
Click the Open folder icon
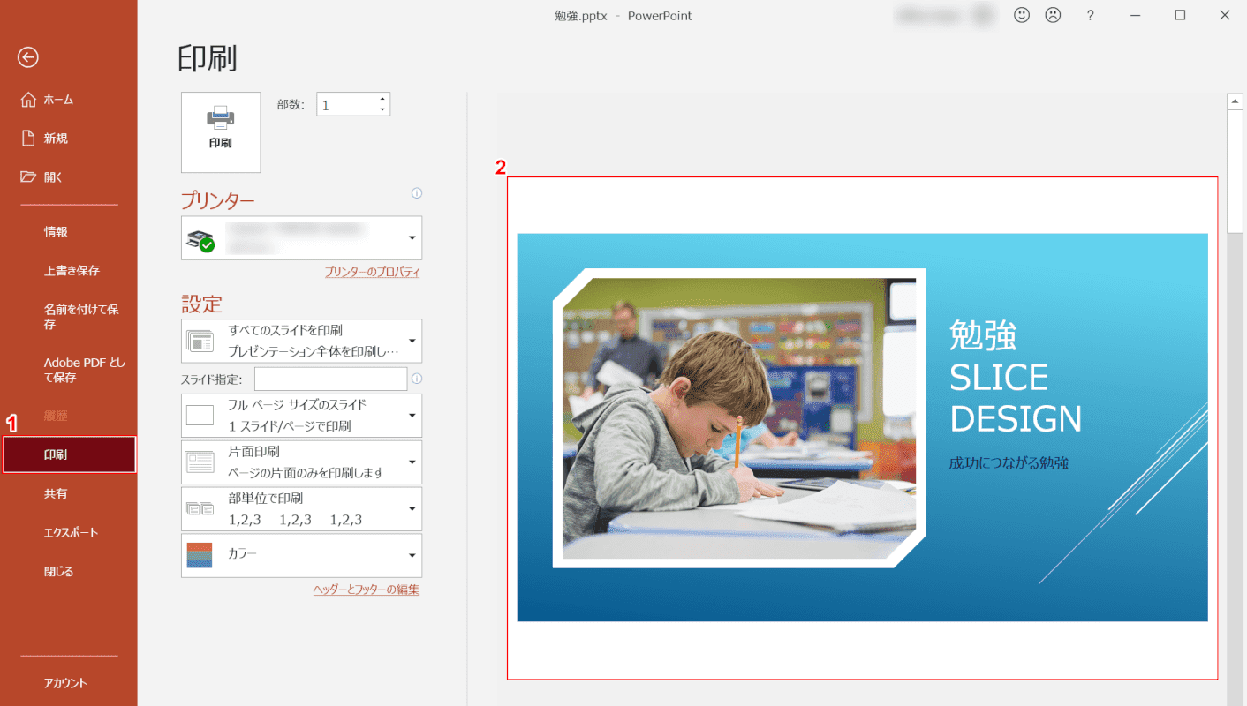point(28,176)
